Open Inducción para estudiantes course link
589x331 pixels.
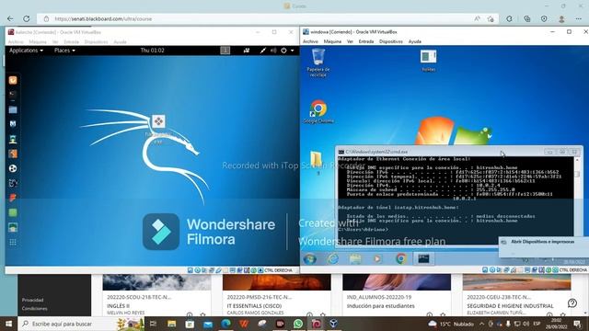380,306
